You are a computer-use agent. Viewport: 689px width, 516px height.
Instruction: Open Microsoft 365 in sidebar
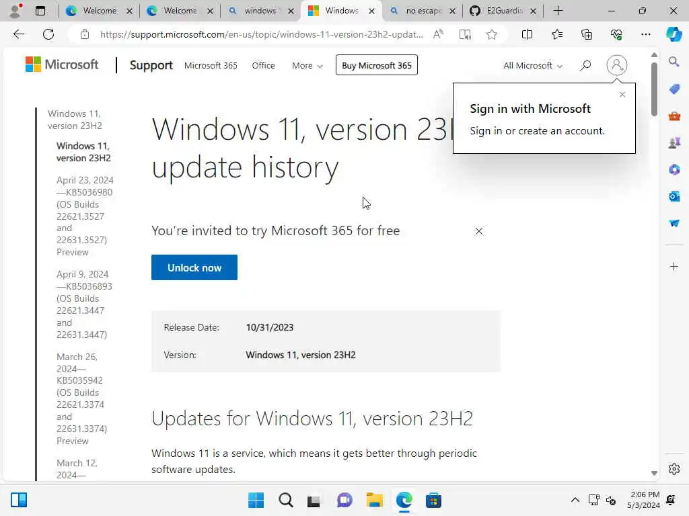(674, 170)
